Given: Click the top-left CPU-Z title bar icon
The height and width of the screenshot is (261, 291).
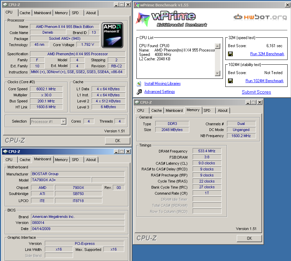Looking at the screenshot, I should 5,5.
